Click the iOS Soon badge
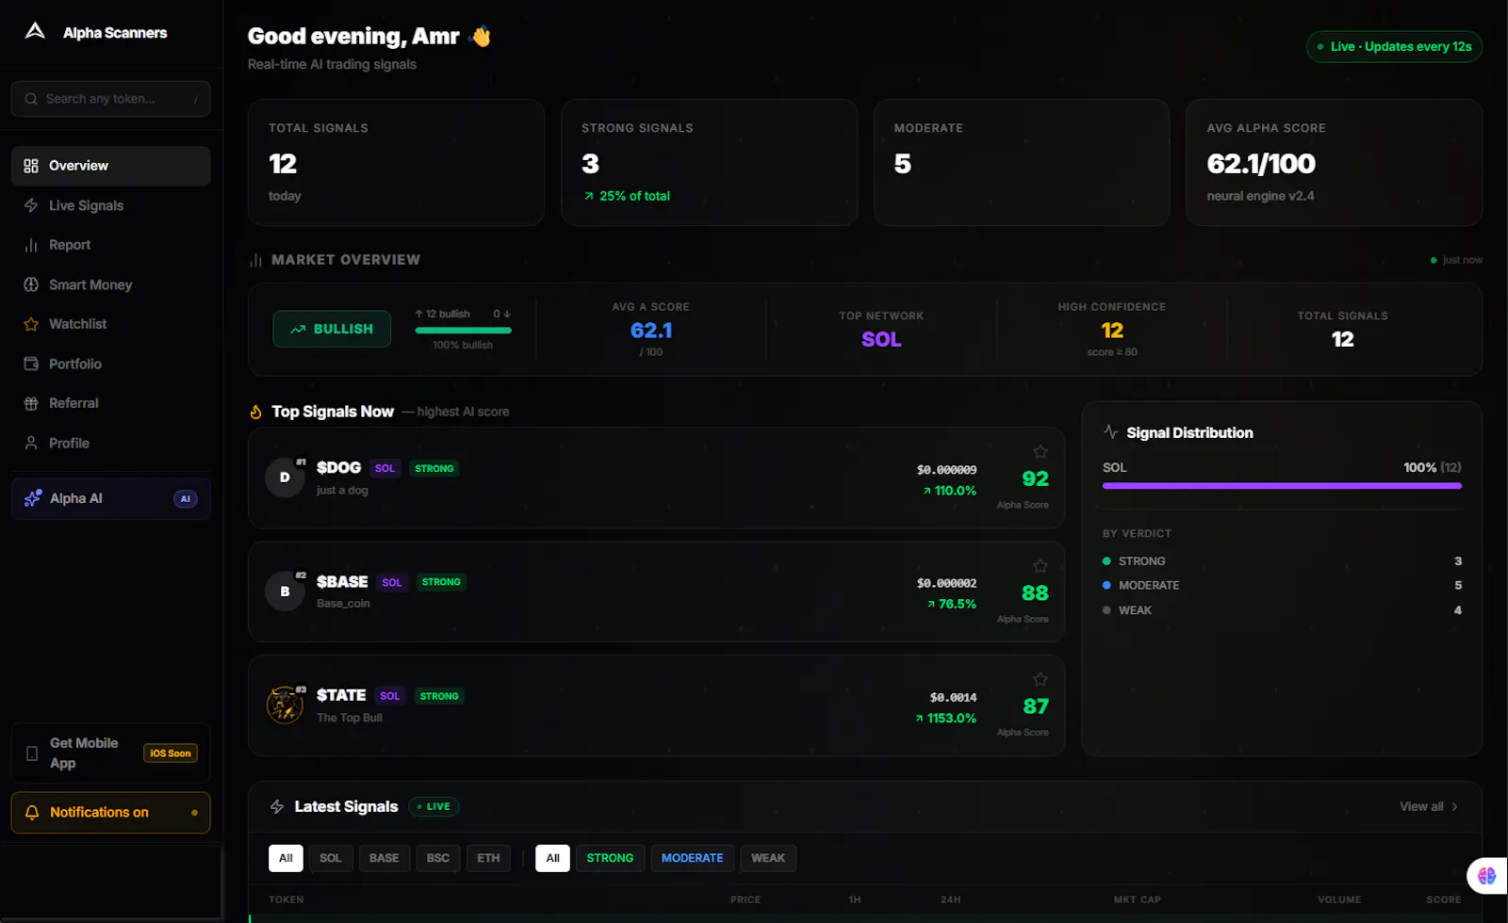1508x923 pixels. [171, 753]
